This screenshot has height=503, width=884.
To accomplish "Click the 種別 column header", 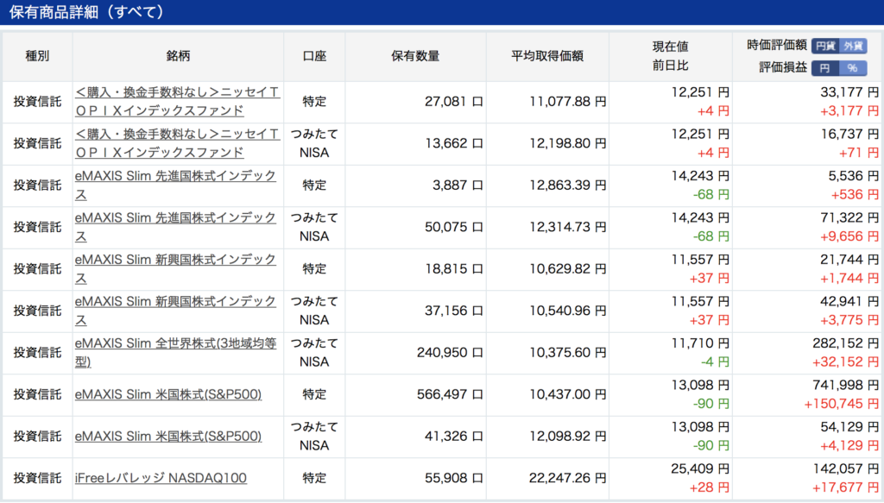I will (x=37, y=56).
